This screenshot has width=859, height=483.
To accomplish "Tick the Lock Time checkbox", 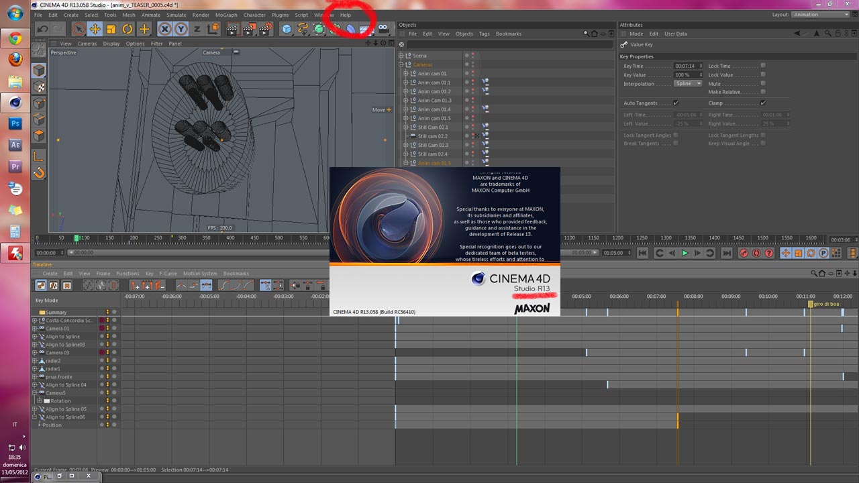I will (763, 66).
